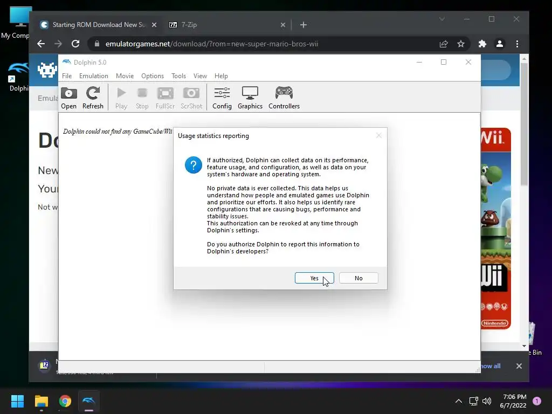Click the Refresh toolbar icon in Dolphin
Viewport: 552px width, 414px height.
coord(93,98)
